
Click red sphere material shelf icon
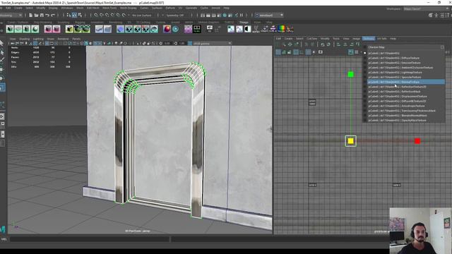click(167, 29)
